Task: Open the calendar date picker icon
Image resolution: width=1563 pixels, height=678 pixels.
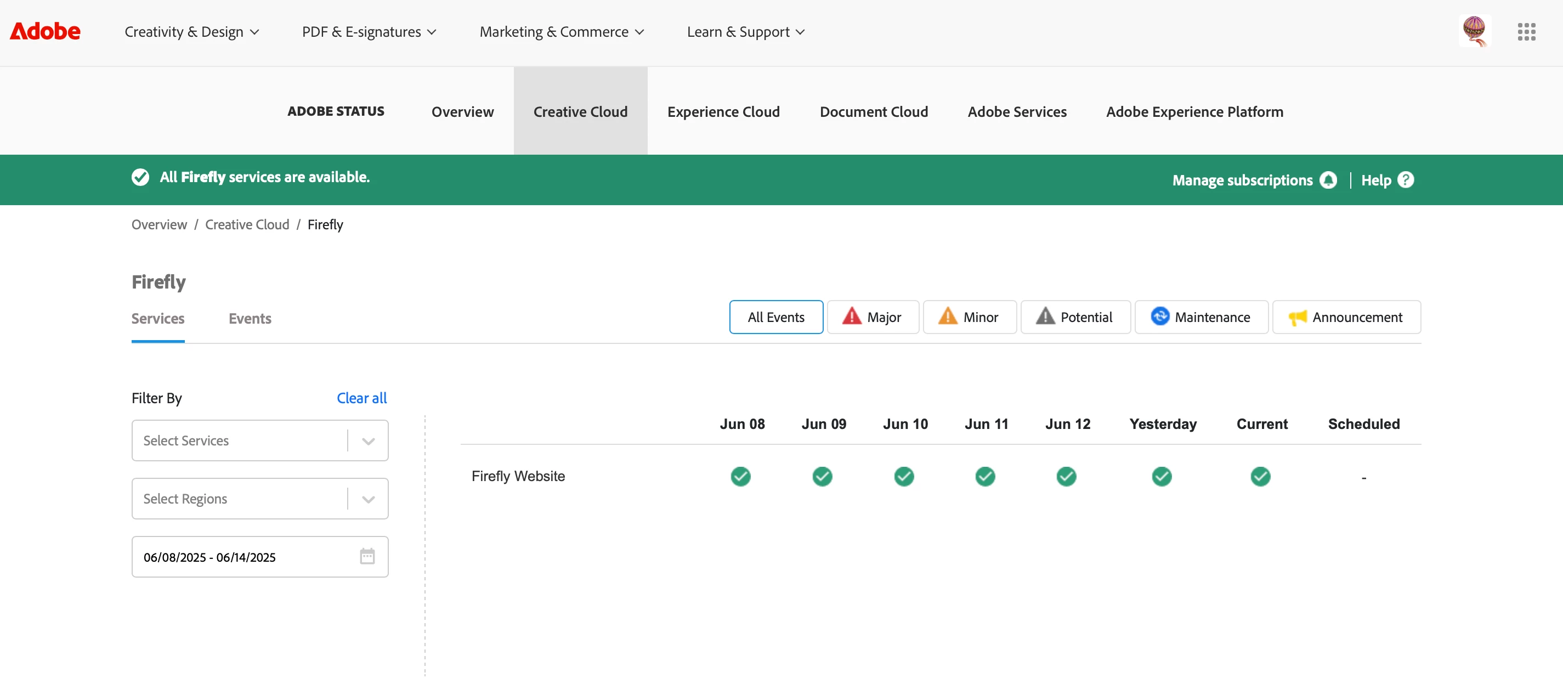Action: coord(367,557)
